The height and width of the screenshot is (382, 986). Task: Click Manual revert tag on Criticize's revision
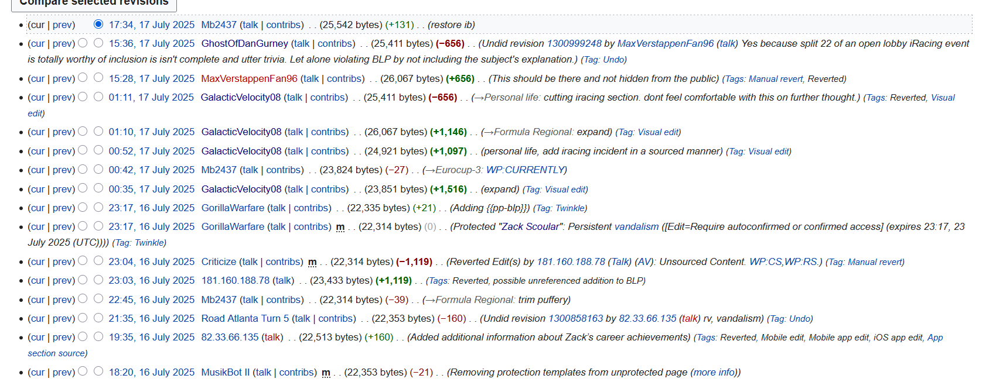(875, 262)
